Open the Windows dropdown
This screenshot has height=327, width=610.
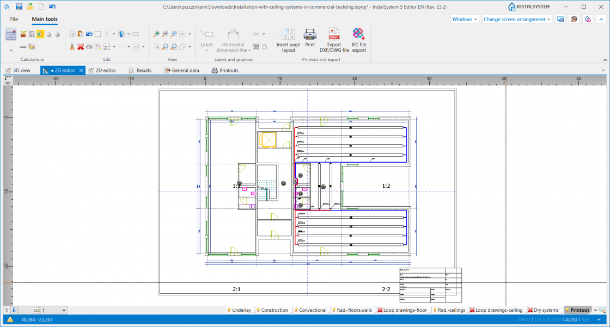pos(465,19)
